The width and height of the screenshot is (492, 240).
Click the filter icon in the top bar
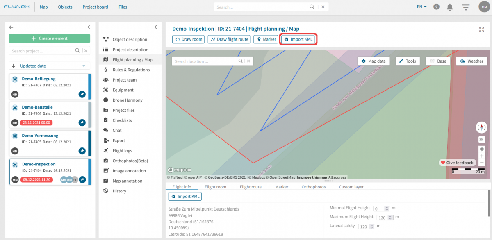pos(465,7)
